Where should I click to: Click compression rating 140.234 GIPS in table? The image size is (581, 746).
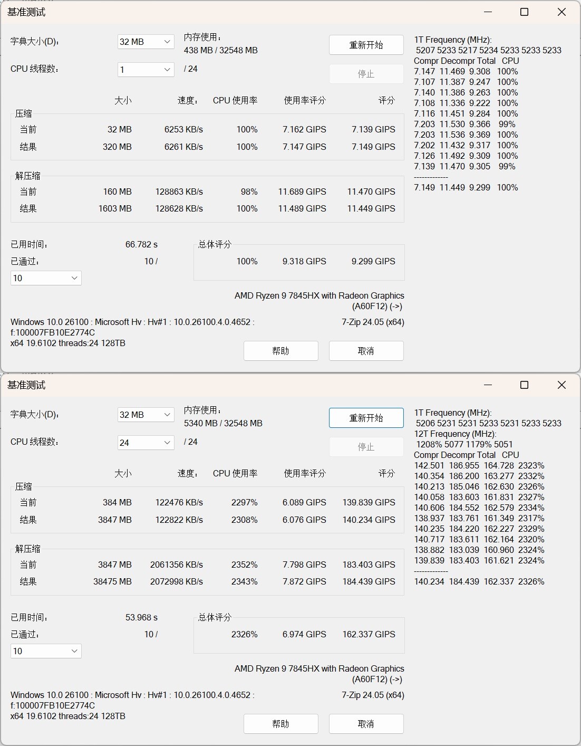369,520
